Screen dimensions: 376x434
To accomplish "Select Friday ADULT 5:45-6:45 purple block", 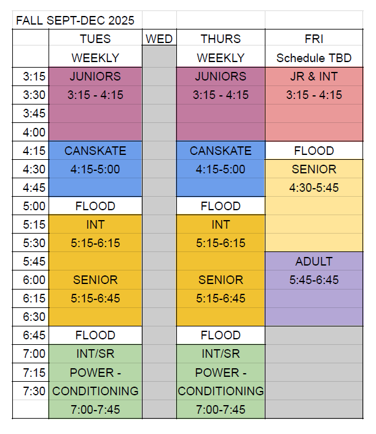I will pos(314,289).
